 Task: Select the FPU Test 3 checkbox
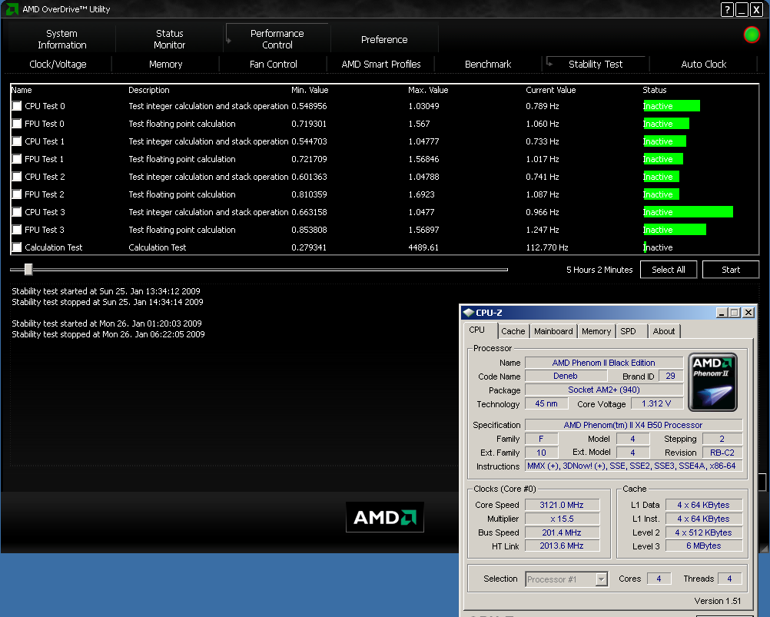(x=17, y=230)
